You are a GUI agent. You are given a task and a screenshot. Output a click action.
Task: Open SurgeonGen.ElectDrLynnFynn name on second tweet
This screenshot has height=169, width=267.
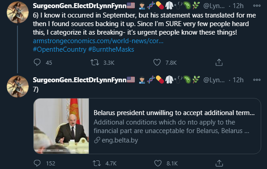tap(80, 80)
